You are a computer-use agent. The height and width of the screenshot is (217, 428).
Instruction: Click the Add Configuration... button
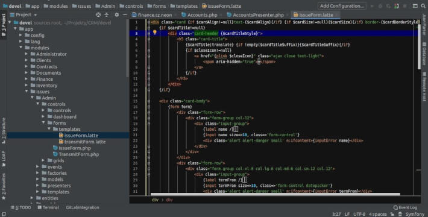342,6
